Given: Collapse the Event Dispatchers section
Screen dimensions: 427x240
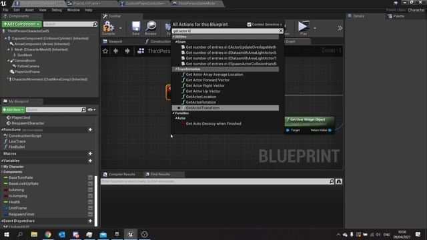Looking at the screenshot, I should click(x=3, y=221).
